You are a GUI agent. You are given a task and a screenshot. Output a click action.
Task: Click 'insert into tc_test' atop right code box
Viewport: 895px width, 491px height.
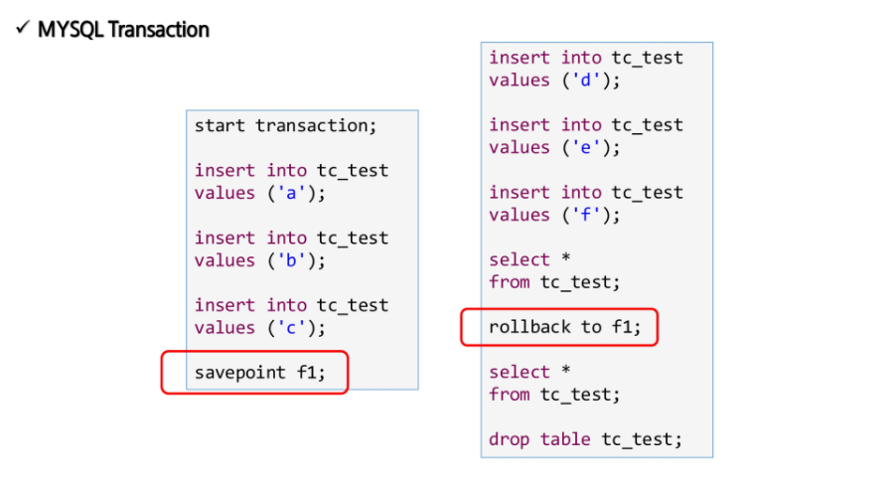pos(586,58)
